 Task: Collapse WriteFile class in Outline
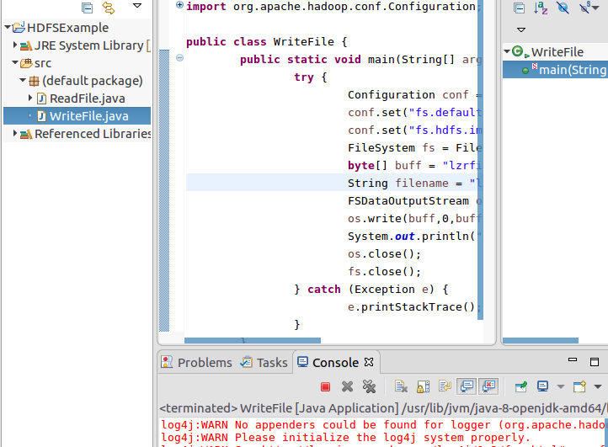(507, 51)
